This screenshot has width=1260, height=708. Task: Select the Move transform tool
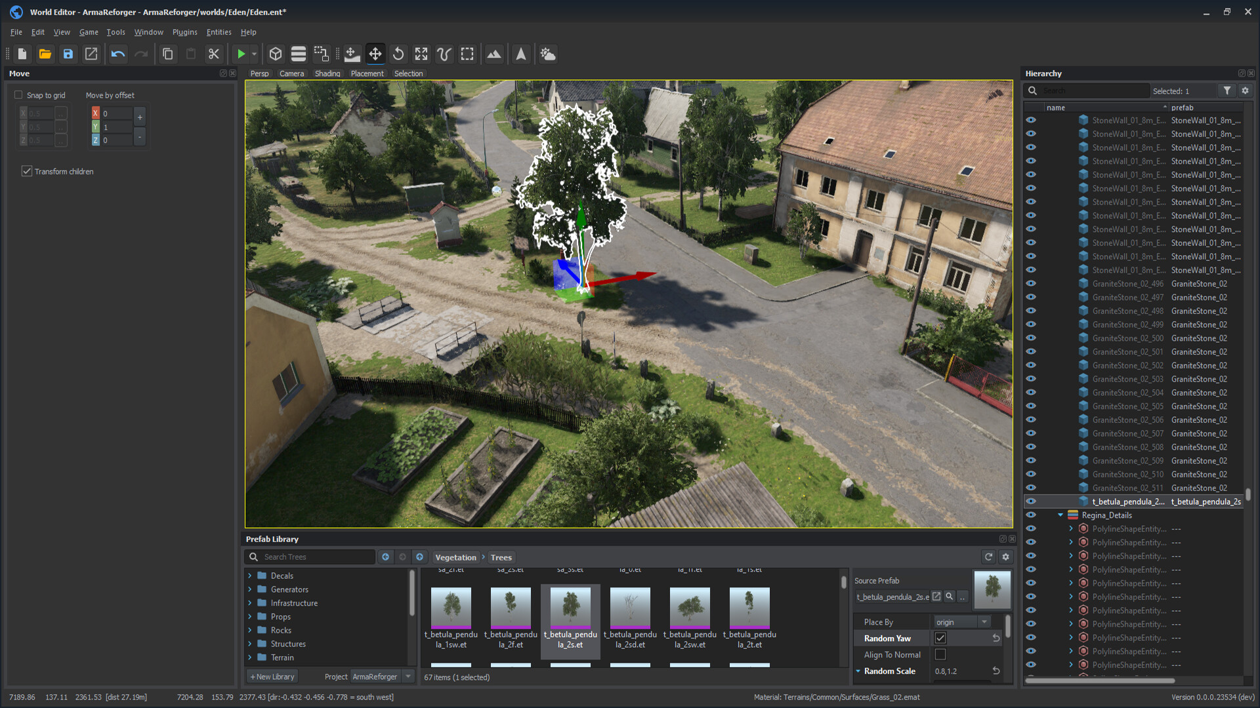pyautogui.click(x=375, y=54)
